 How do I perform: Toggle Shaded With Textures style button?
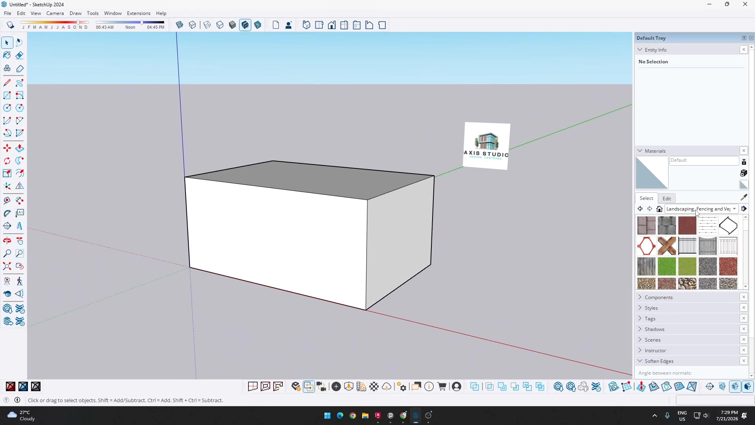point(245,25)
